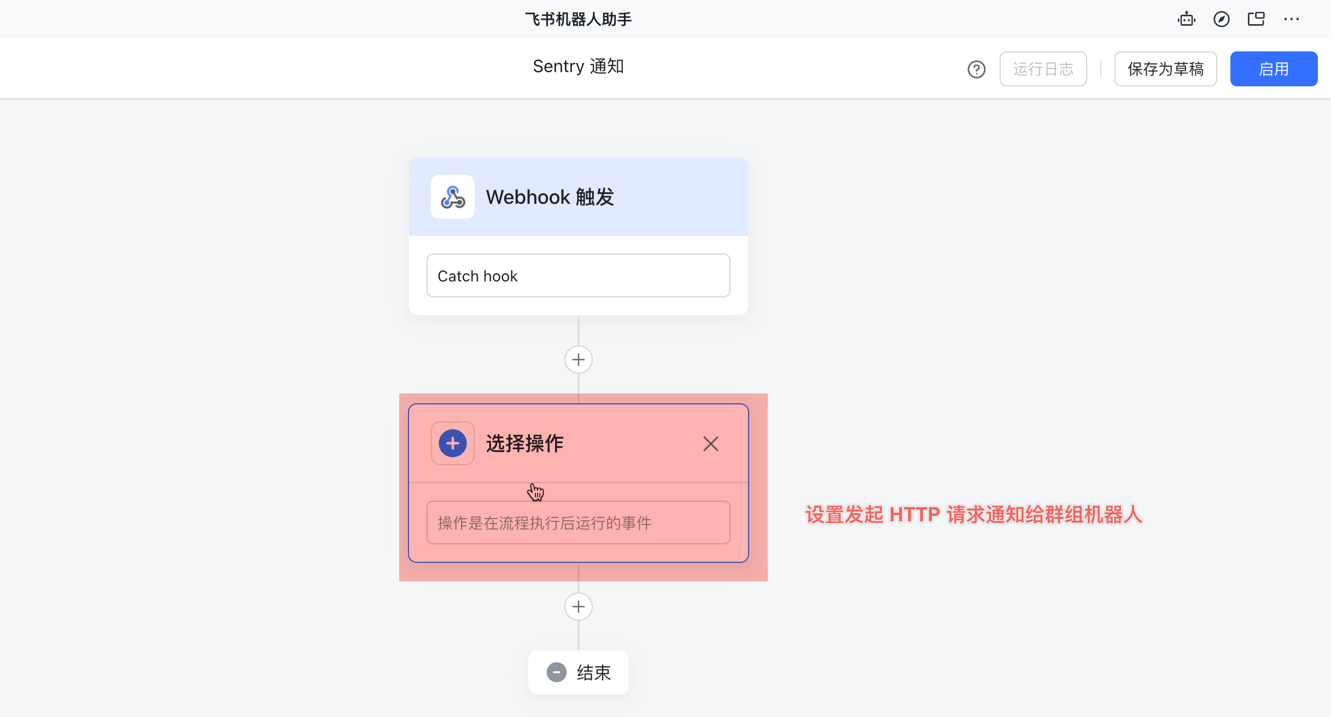The image size is (1331, 717).
Task: Click the 结束 end node
Action: [x=579, y=672]
